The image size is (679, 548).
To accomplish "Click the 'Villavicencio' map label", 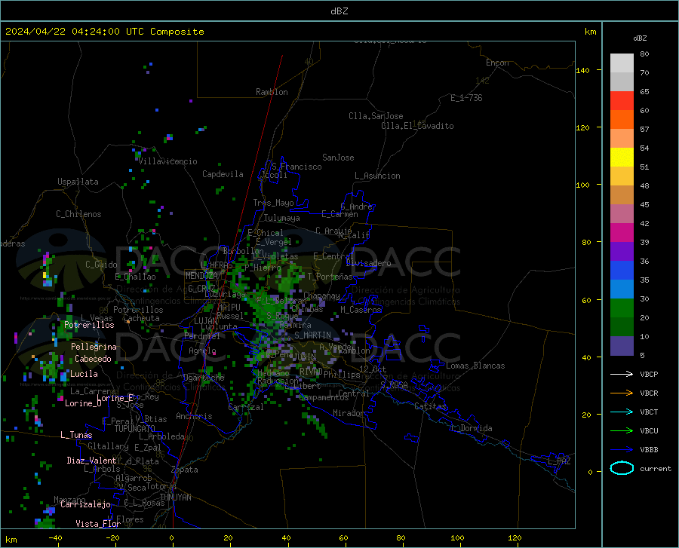I will click(x=168, y=161).
